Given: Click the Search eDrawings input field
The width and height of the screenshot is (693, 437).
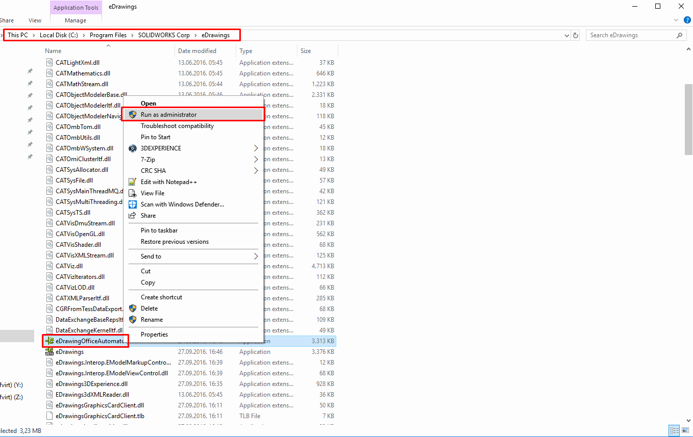Looking at the screenshot, I should pyautogui.click(x=630, y=35).
